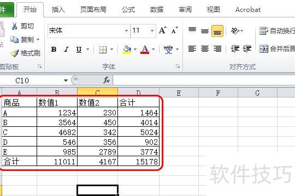Open the underline style dropdown arrow

[x=87, y=50]
